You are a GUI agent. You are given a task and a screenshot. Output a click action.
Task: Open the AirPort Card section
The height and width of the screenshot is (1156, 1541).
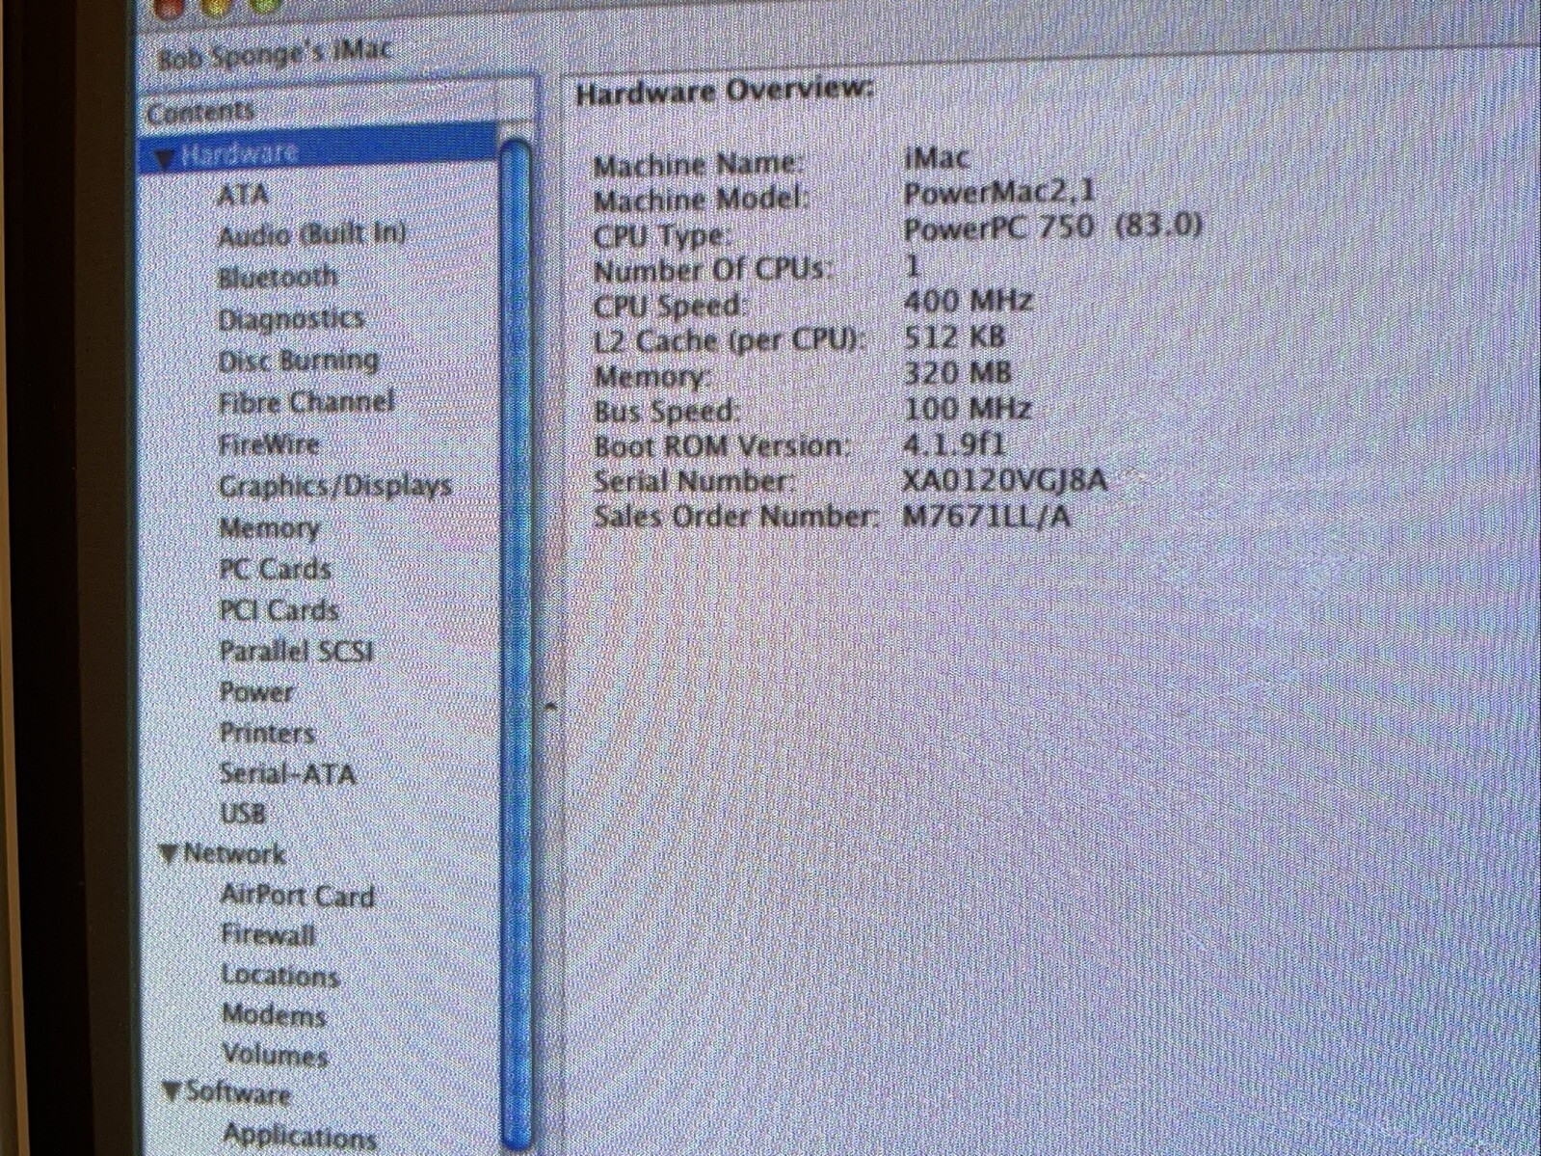pyautogui.click(x=298, y=896)
